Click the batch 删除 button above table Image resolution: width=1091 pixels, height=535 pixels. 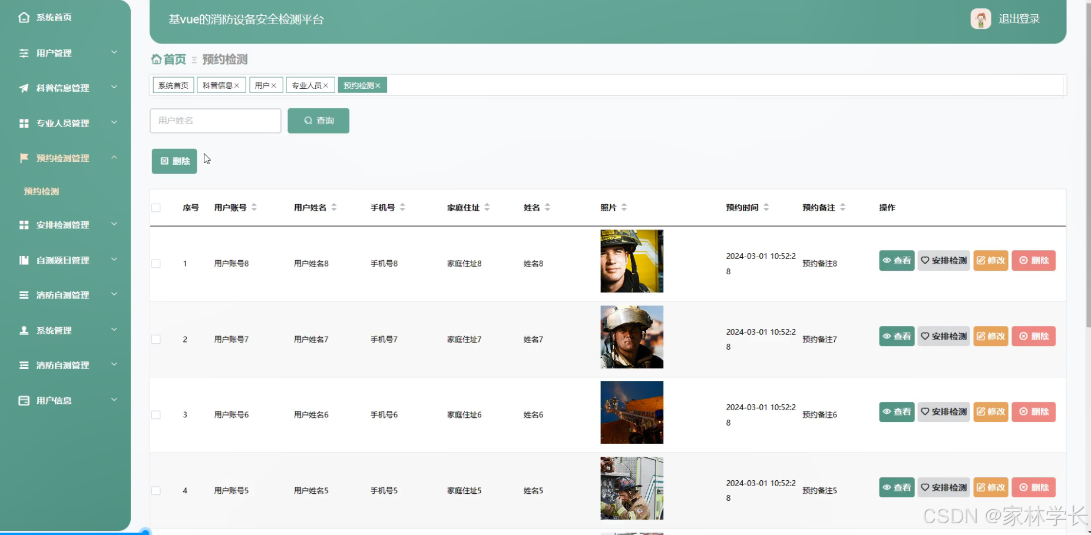coord(174,161)
